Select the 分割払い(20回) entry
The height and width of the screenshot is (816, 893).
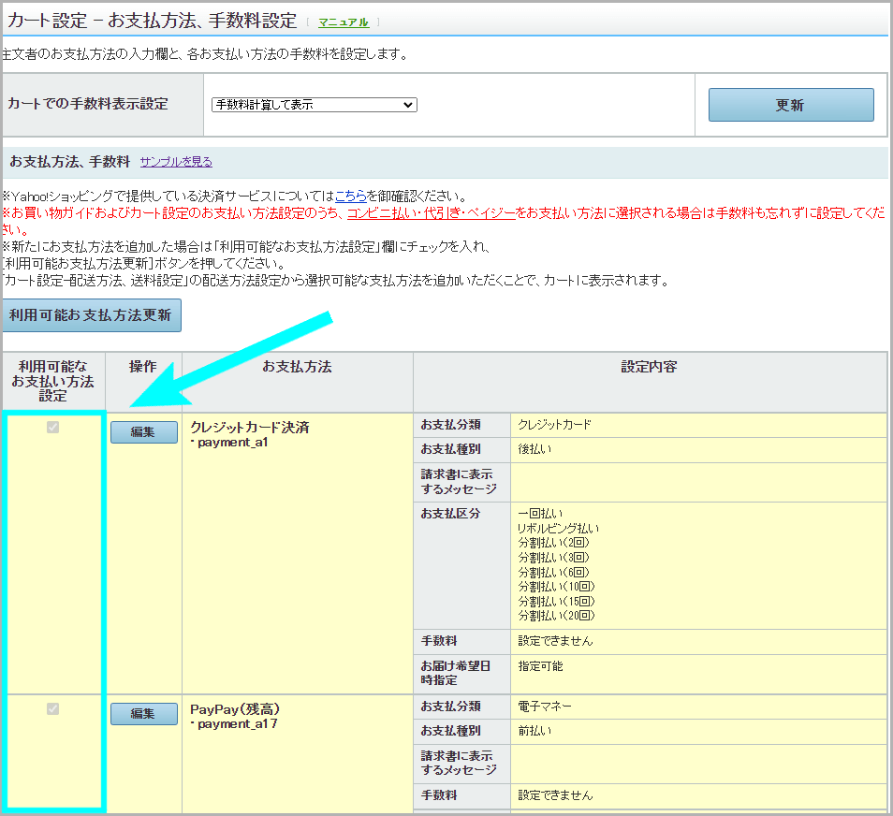(x=556, y=616)
